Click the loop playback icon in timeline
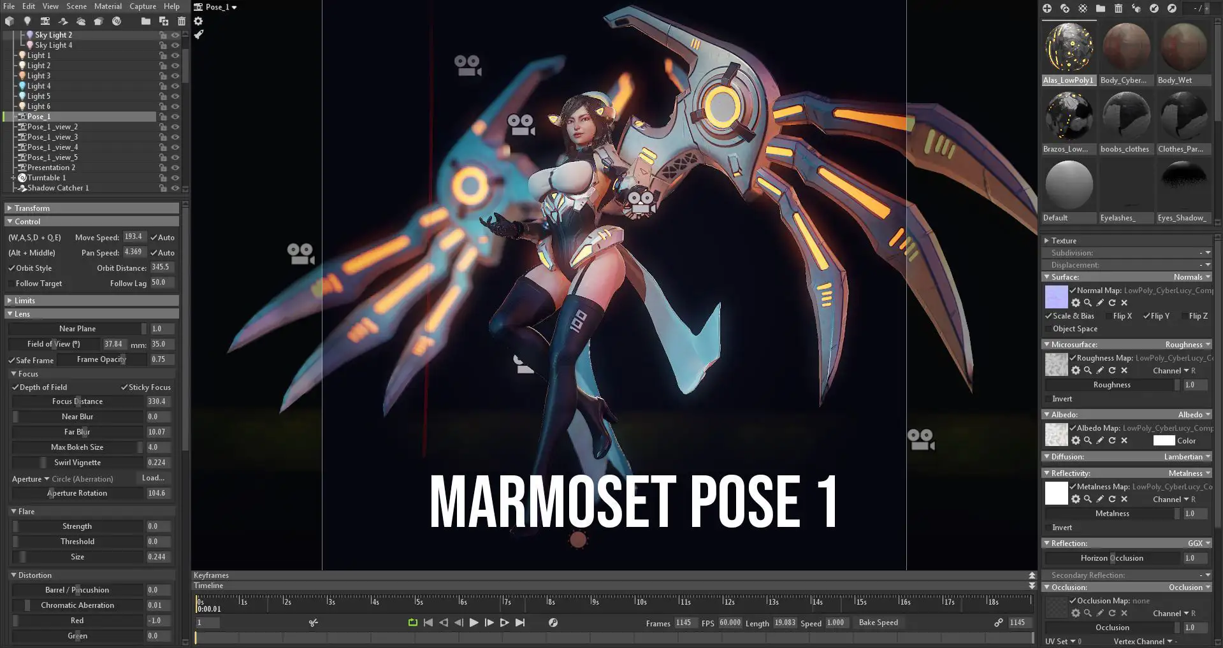This screenshot has width=1223, height=648. [x=412, y=623]
